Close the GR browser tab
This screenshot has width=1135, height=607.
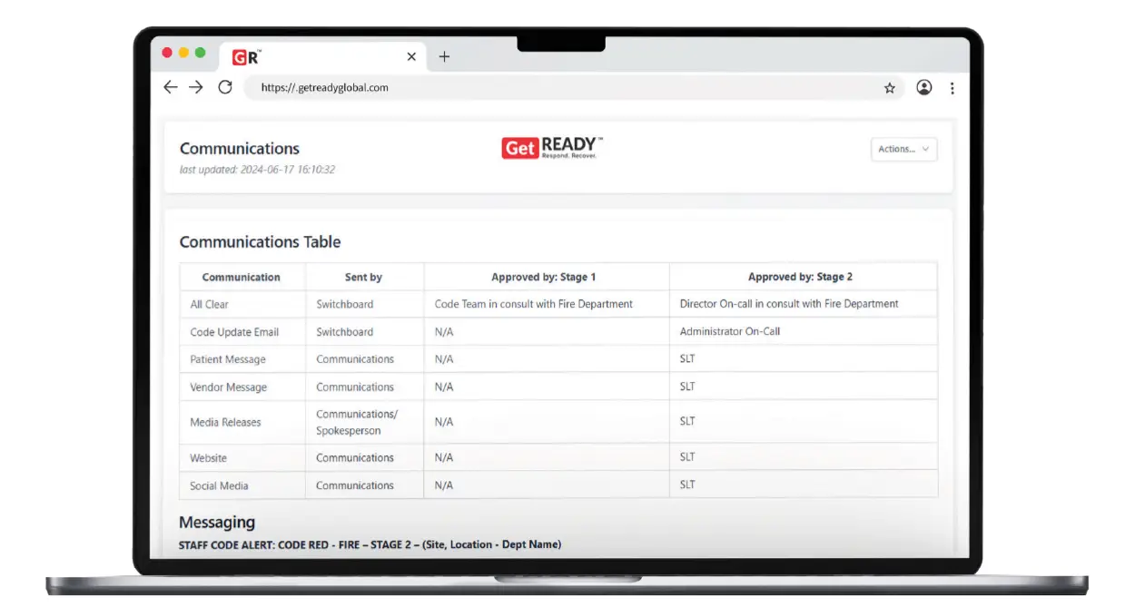pos(411,56)
